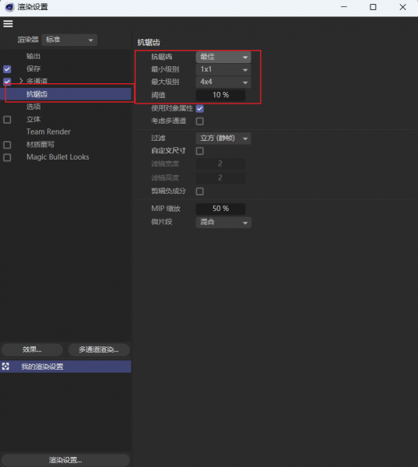
Task: Enable the 立体 checkbox
Action: (7, 120)
